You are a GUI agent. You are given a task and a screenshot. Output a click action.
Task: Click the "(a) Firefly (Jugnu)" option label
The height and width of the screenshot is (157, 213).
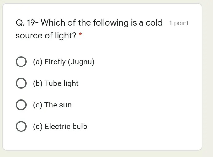coord(64,62)
